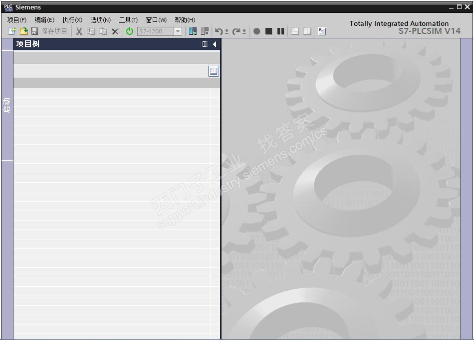
Task: Undo the last action
Action: click(219, 31)
